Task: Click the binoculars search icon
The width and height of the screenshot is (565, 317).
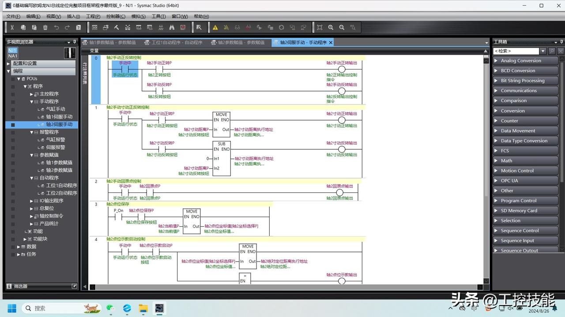Action: pos(172,27)
